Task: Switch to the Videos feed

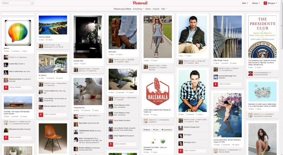Action: 148,9
